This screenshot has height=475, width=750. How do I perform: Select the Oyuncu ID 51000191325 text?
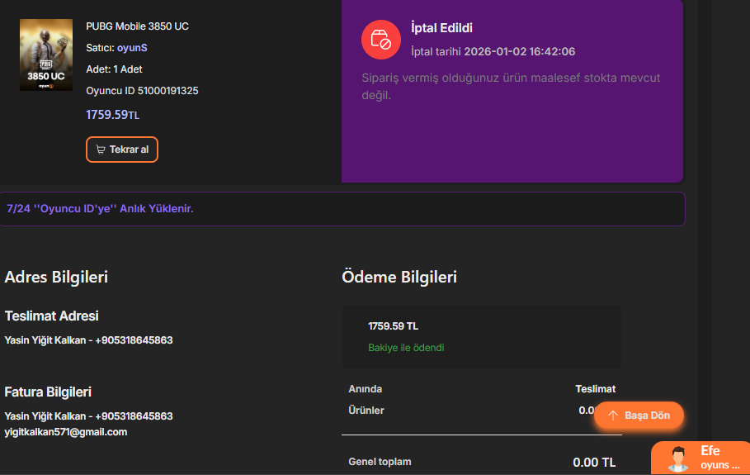[142, 91]
